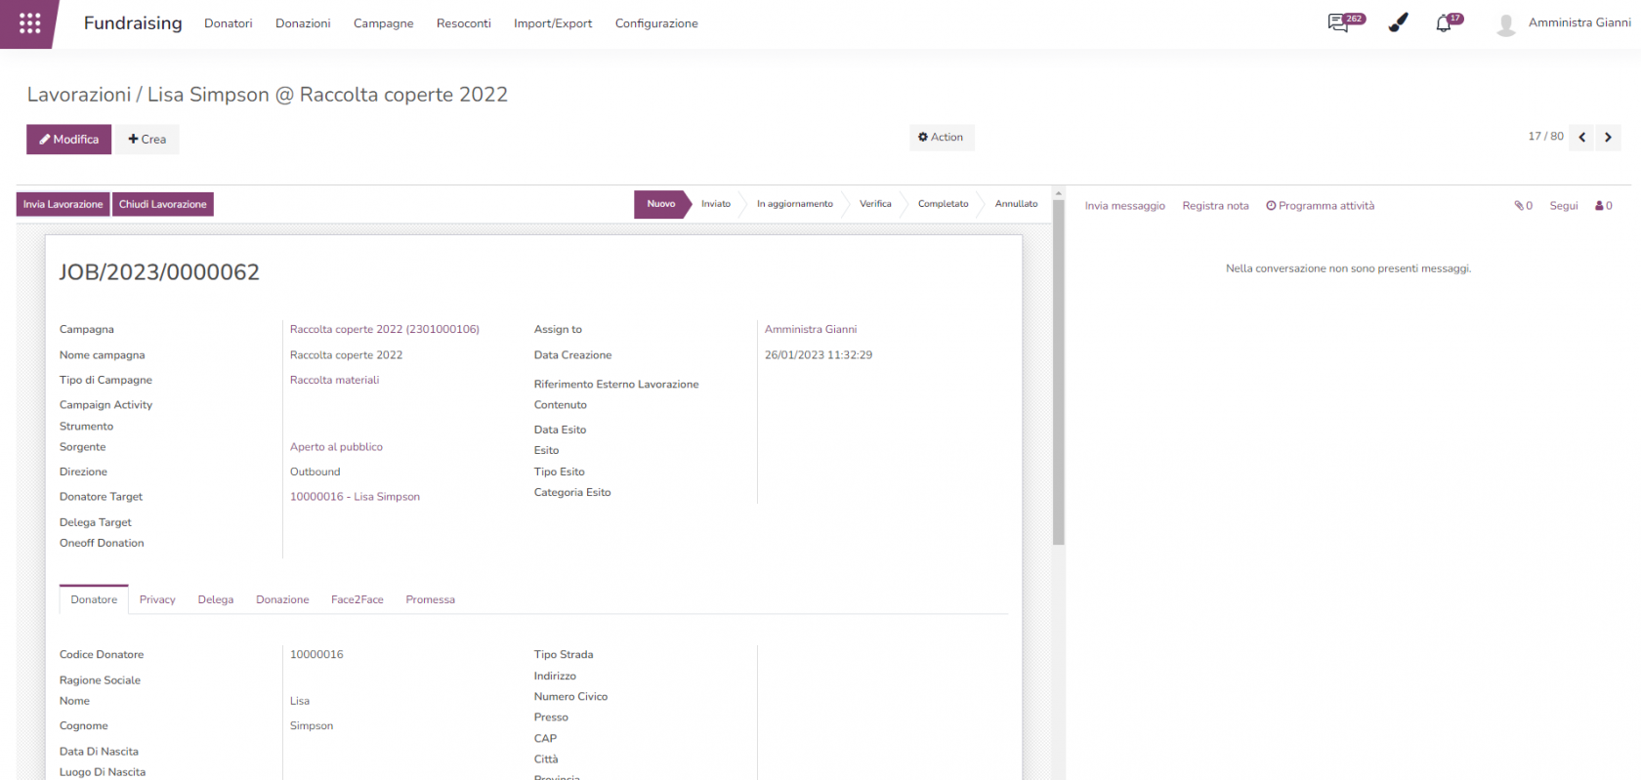Open the conversations messages icon
The width and height of the screenshot is (1641, 780).
click(1338, 23)
